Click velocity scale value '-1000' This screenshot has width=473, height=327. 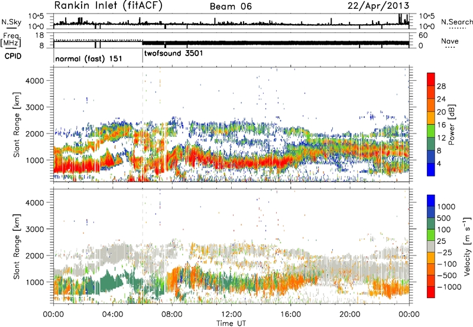(449, 287)
